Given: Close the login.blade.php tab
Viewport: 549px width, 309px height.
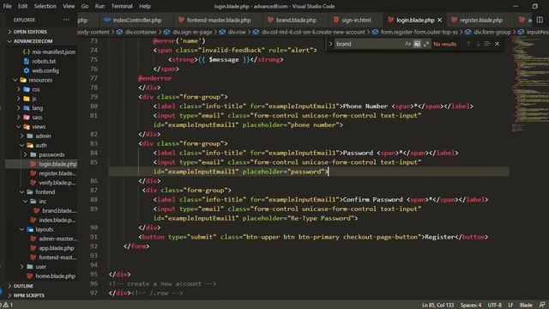Looking at the screenshot, I should pos(440,20).
